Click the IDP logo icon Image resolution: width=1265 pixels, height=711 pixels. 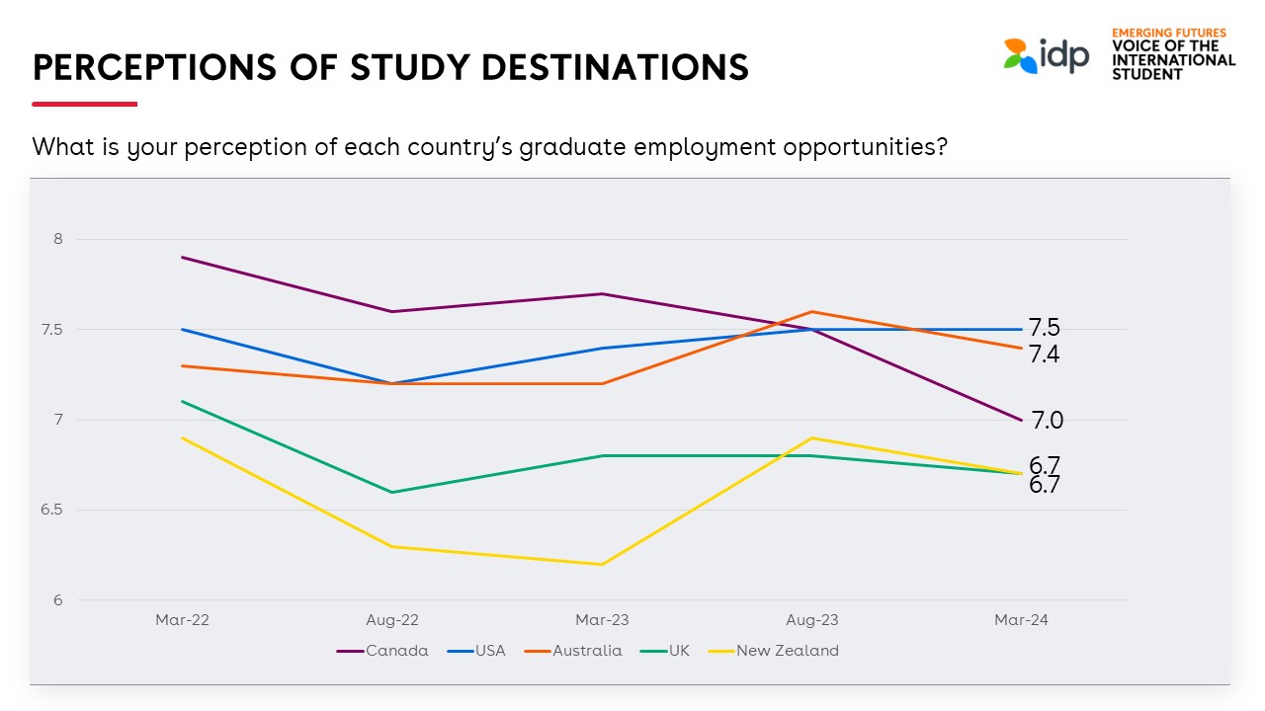coord(1021,55)
